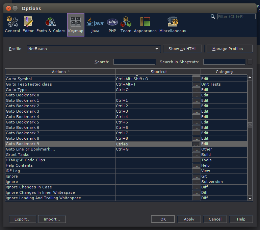
Task: Sort by the Category column header
Action: coord(224,72)
